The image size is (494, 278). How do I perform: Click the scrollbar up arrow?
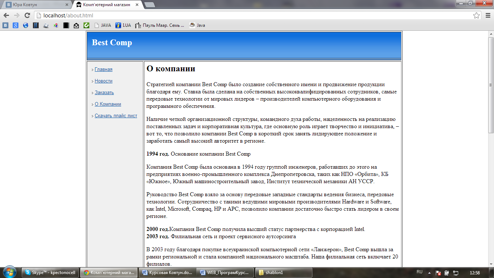pyautogui.click(x=491, y=34)
